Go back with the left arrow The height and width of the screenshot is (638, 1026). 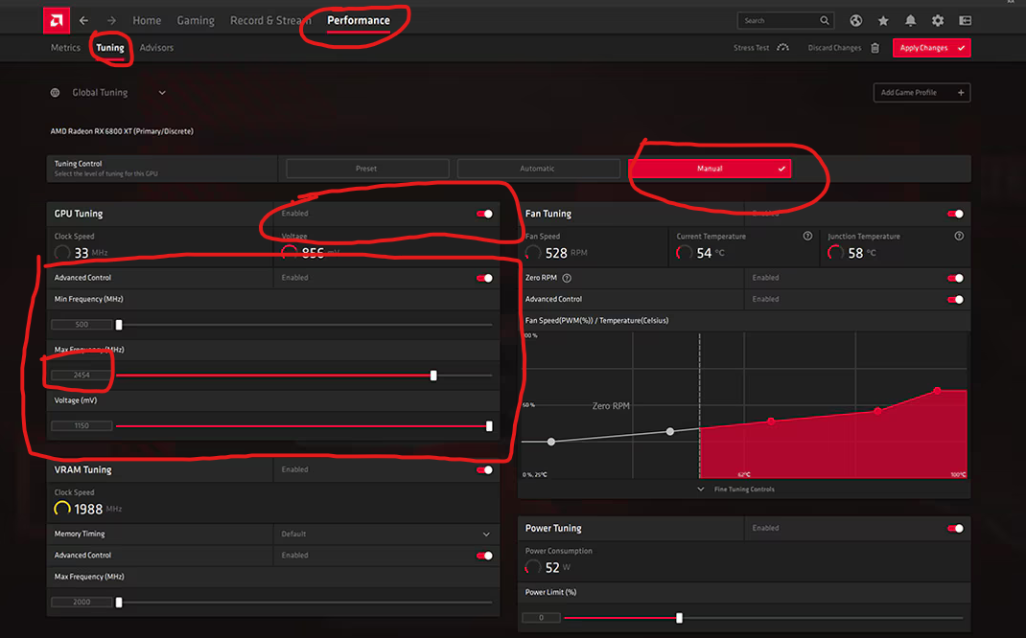click(x=83, y=21)
